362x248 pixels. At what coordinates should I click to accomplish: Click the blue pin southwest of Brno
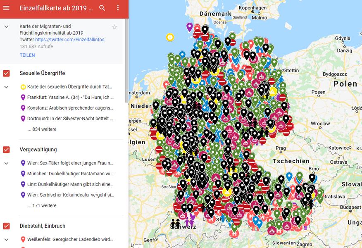click(289, 176)
